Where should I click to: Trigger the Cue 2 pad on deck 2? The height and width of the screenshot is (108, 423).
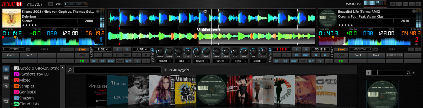[x=376, y=55]
